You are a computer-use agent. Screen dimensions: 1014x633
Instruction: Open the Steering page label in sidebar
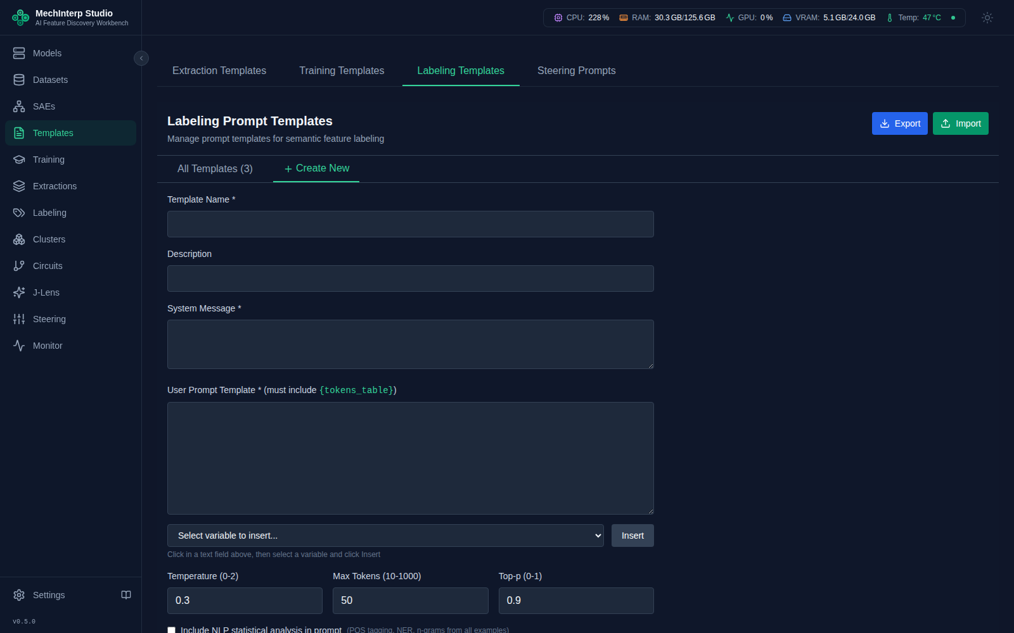click(49, 319)
